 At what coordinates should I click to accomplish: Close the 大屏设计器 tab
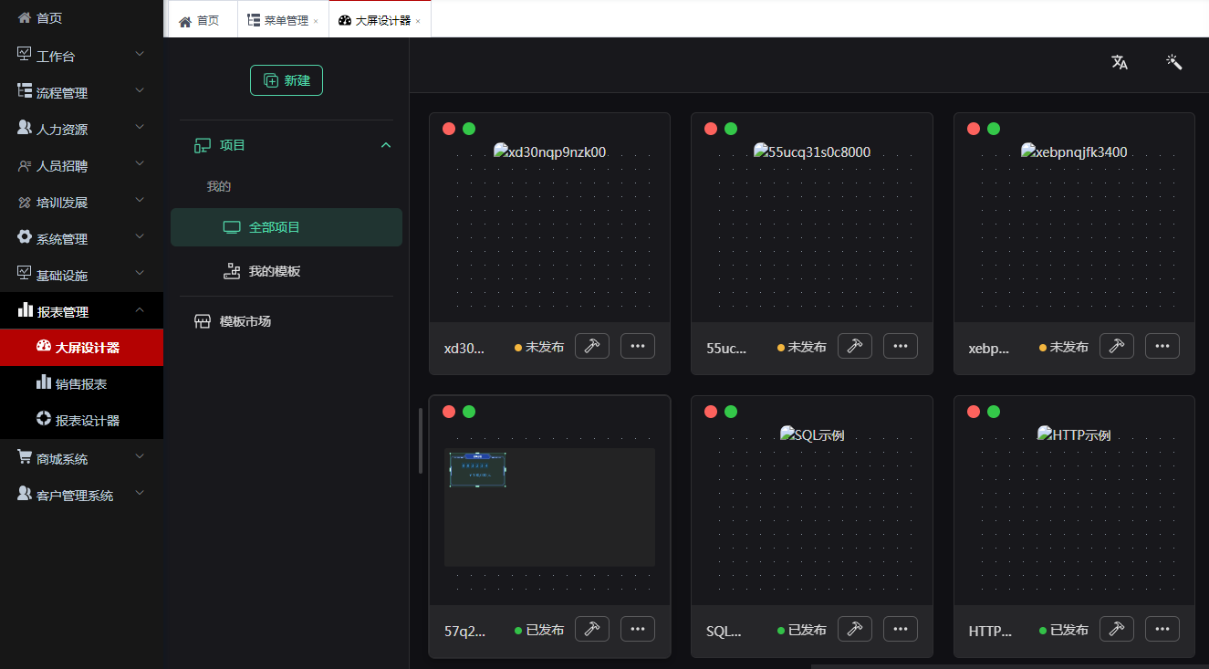tap(418, 21)
